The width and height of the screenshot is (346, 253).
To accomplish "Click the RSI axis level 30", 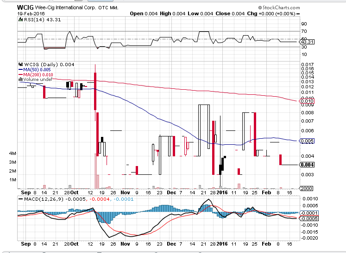I will 304,47.
